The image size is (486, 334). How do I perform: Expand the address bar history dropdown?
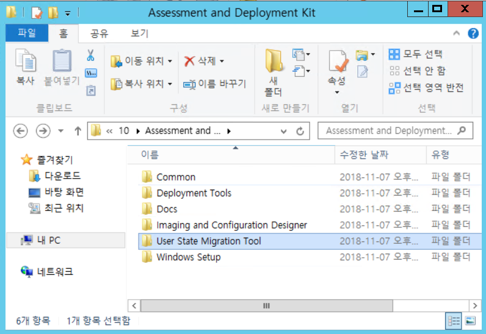point(283,131)
